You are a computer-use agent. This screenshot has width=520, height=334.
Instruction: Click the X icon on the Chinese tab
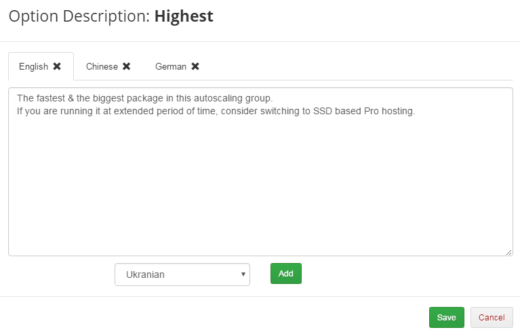click(127, 66)
